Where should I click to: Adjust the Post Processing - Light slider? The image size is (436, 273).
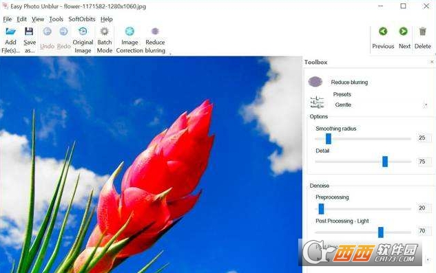[381, 232]
